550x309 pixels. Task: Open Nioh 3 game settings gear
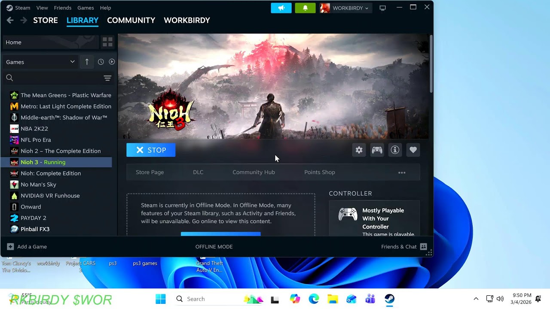click(359, 150)
